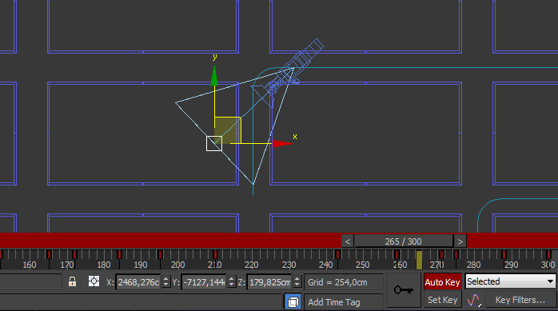This screenshot has width=558, height=311.
Task: Click the keyframe marker near frame 210
Action: [x=215, y=254]
